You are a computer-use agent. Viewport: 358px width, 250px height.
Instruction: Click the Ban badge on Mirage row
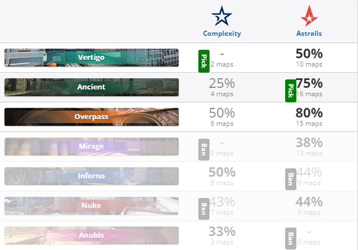[x=204, y=149]
